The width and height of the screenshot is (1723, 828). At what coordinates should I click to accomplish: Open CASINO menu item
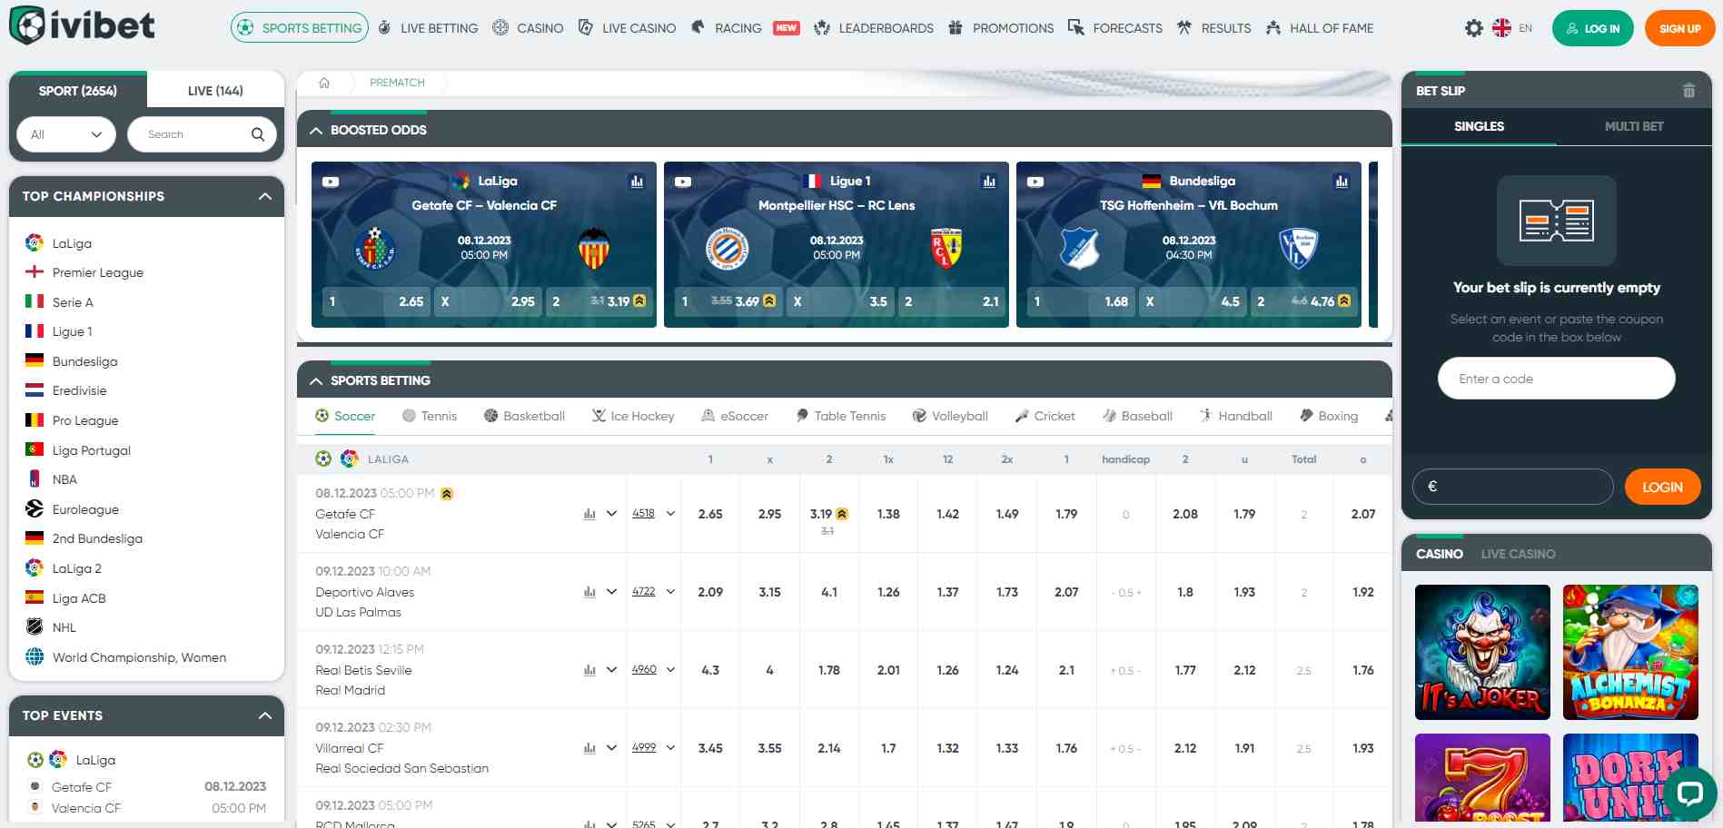click(x=528, y=28)
